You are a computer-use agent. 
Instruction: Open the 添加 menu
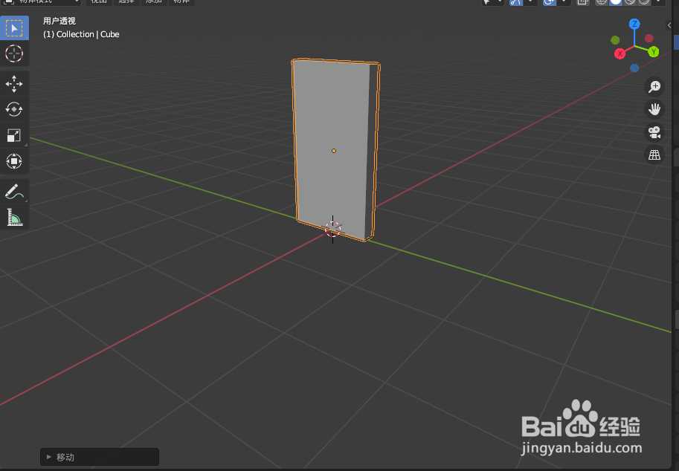tap(153, 2)
